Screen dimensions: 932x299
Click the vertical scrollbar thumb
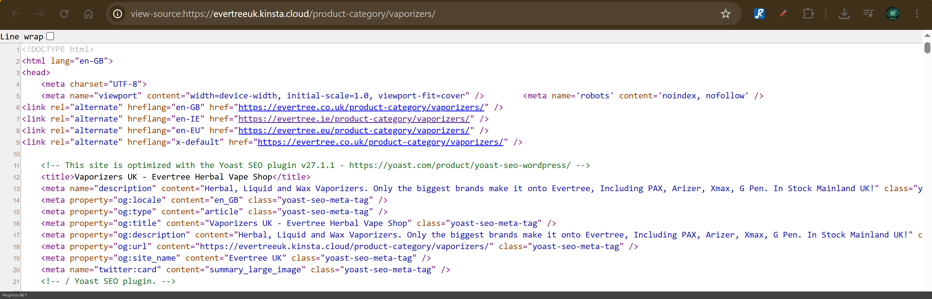coord(927,48)
